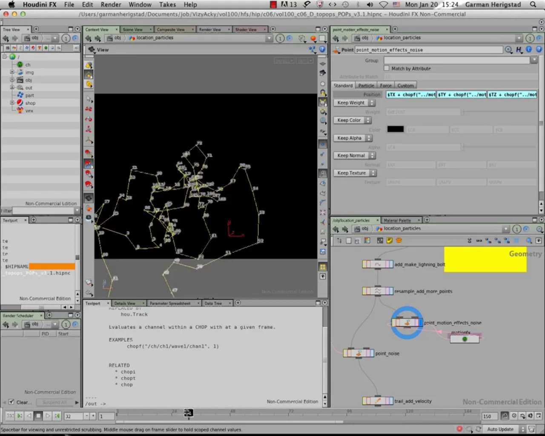Click the point_noise node icon
This screenshot has height=436, width=545.
[359, 353]
